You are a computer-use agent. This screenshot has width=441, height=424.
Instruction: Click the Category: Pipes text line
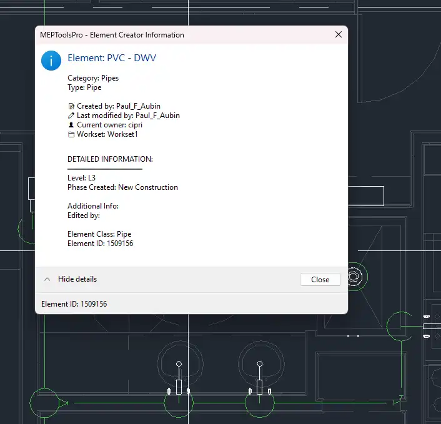[x=93, y=78]
